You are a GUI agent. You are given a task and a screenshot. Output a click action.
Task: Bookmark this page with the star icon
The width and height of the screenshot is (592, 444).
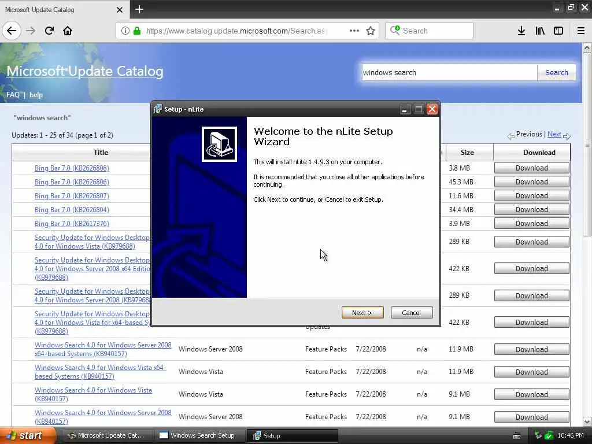pos(371,31)
